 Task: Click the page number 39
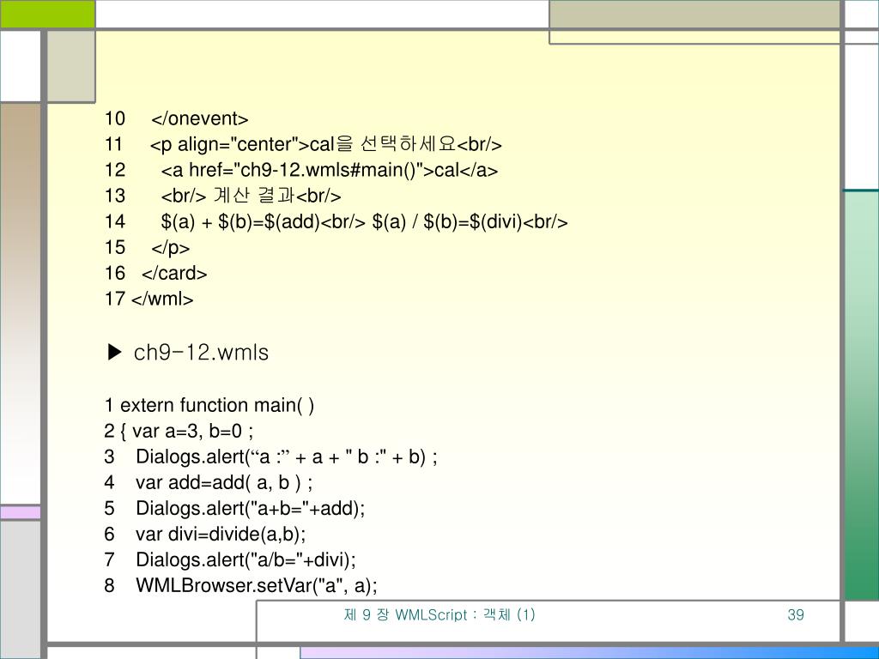[796, 614]
